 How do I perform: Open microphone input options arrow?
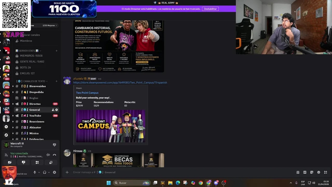pos(39,172)
